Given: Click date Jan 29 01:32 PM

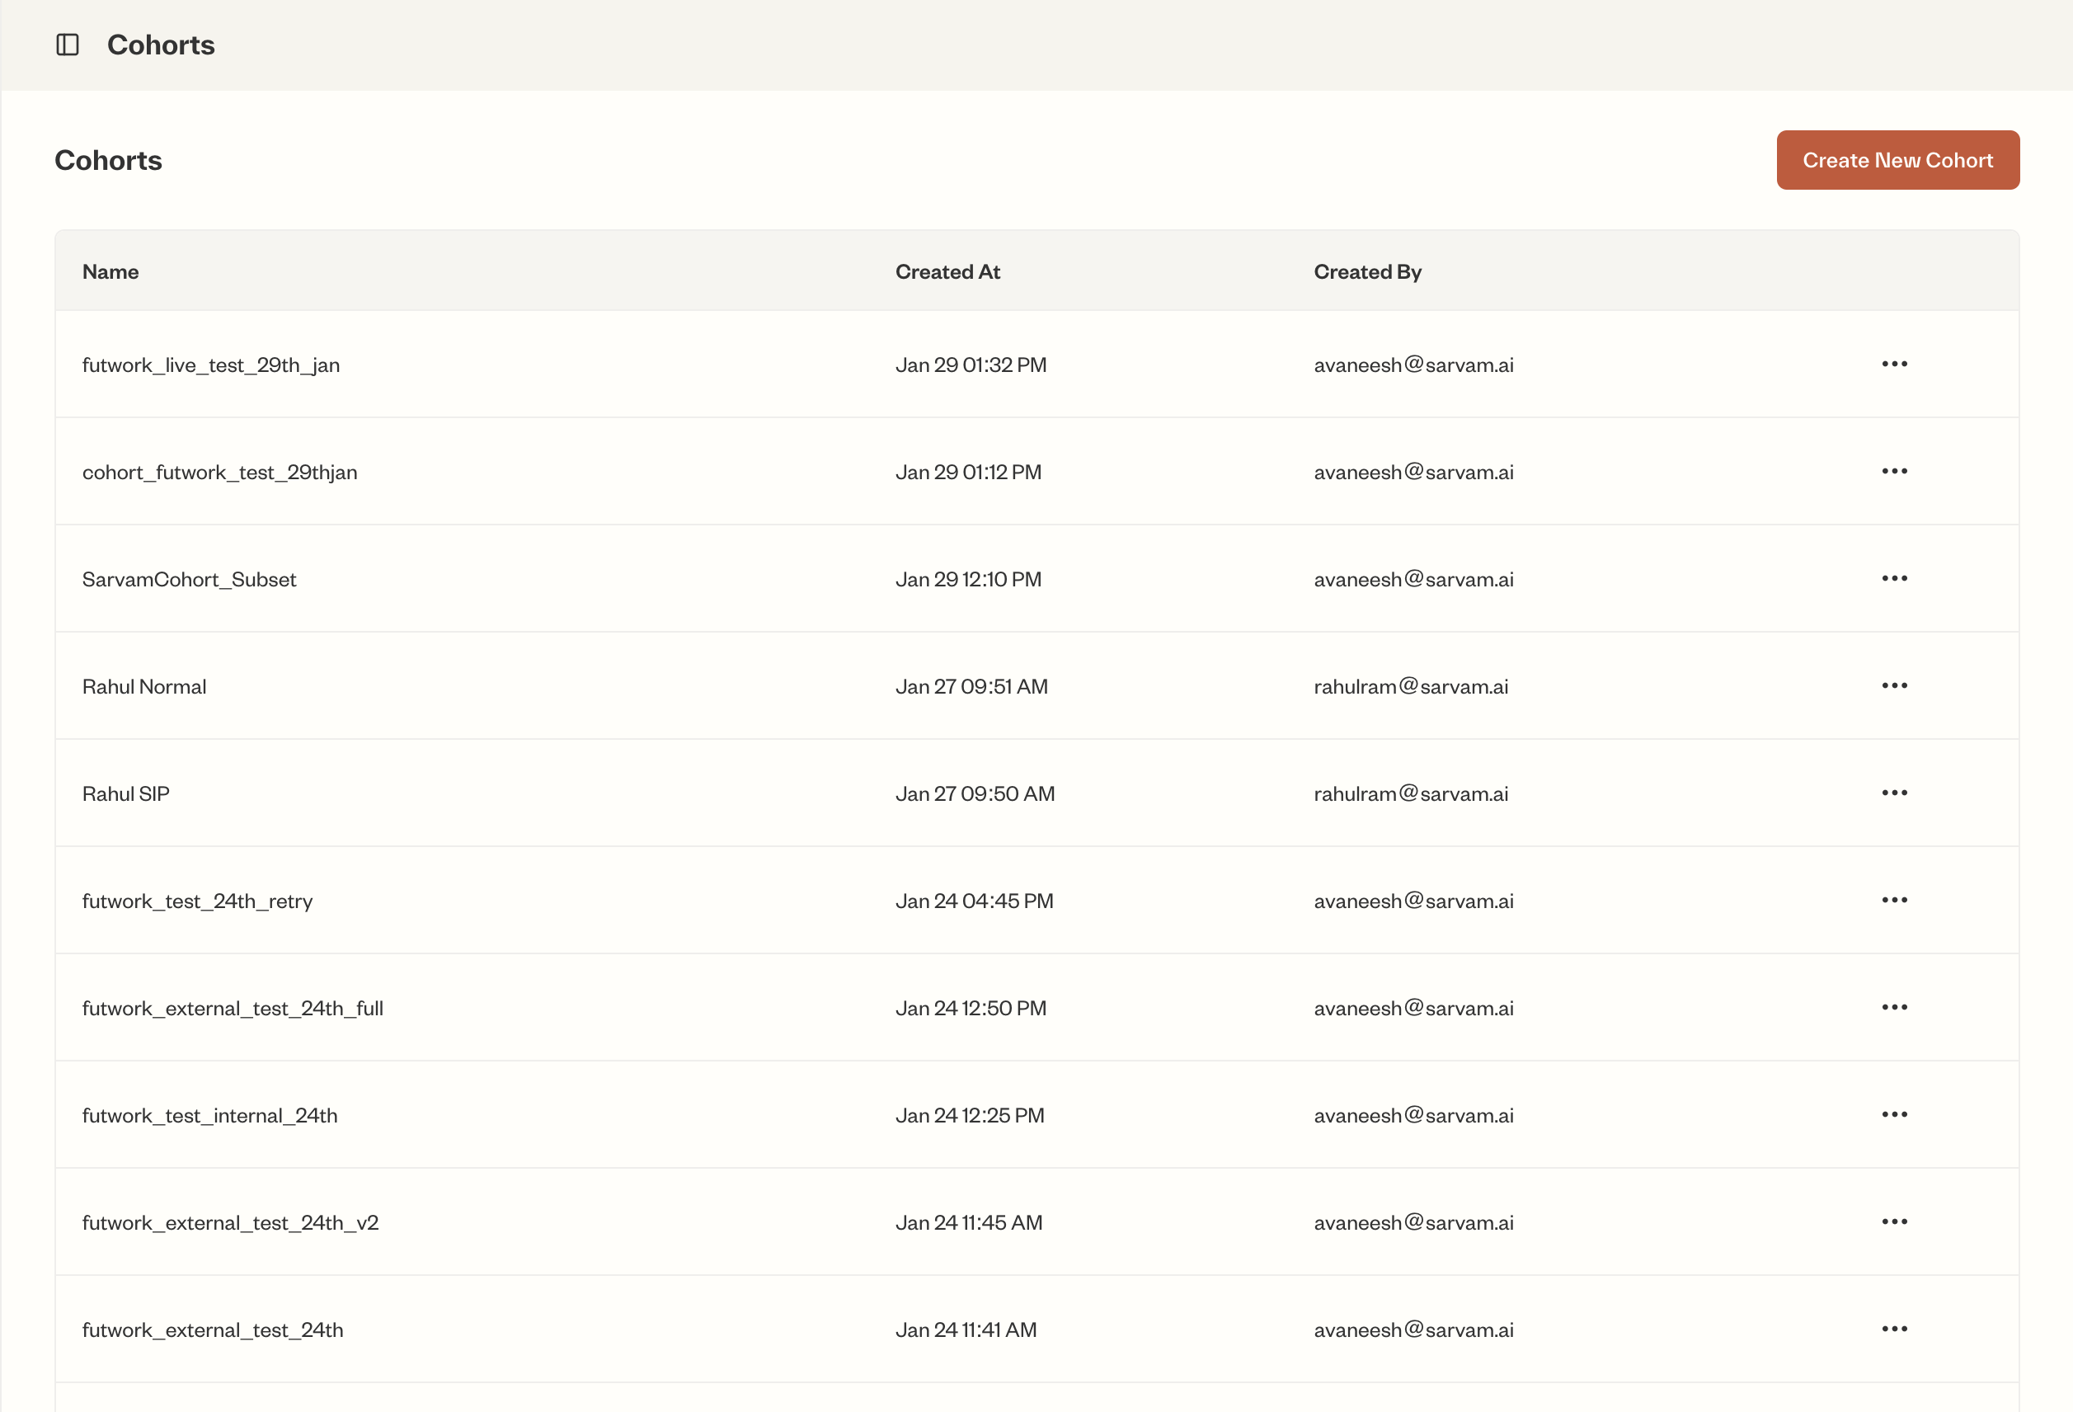Looking at the screenshot, I should point(971,365).
